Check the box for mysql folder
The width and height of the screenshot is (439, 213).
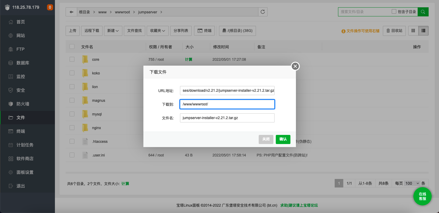click(x=72, y=114)
